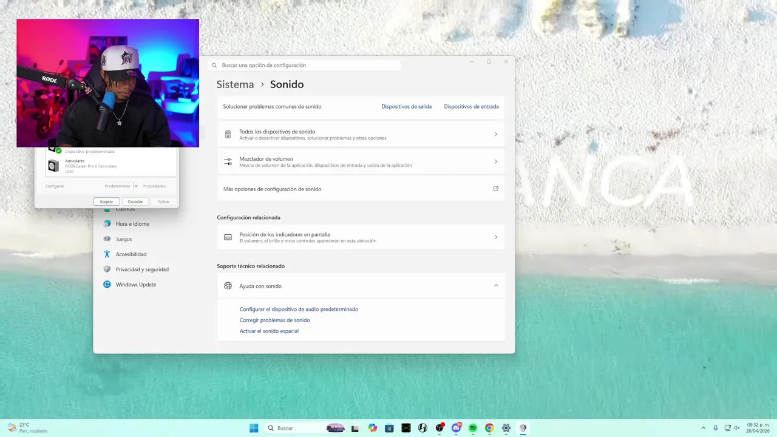Select Hora e idioma in Settings sidebar

click(132, 224)
